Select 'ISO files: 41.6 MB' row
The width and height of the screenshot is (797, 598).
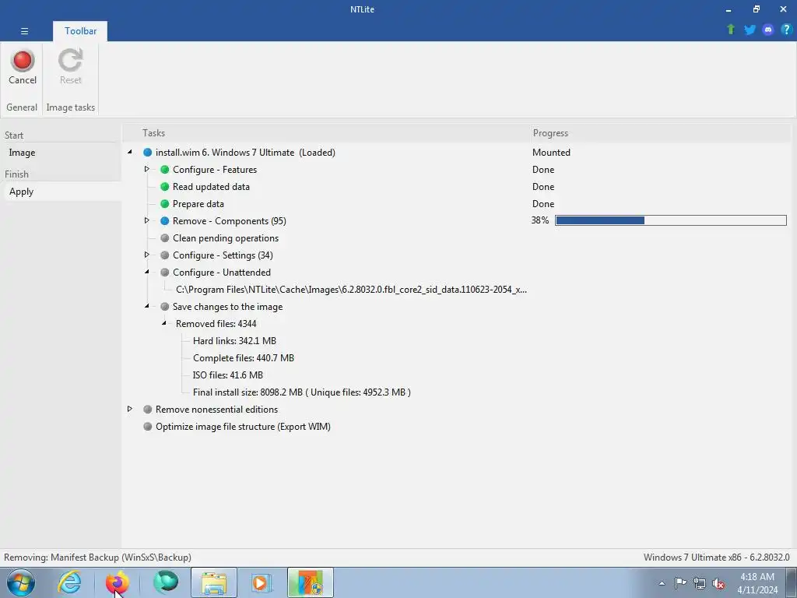(x=228, y=375)
